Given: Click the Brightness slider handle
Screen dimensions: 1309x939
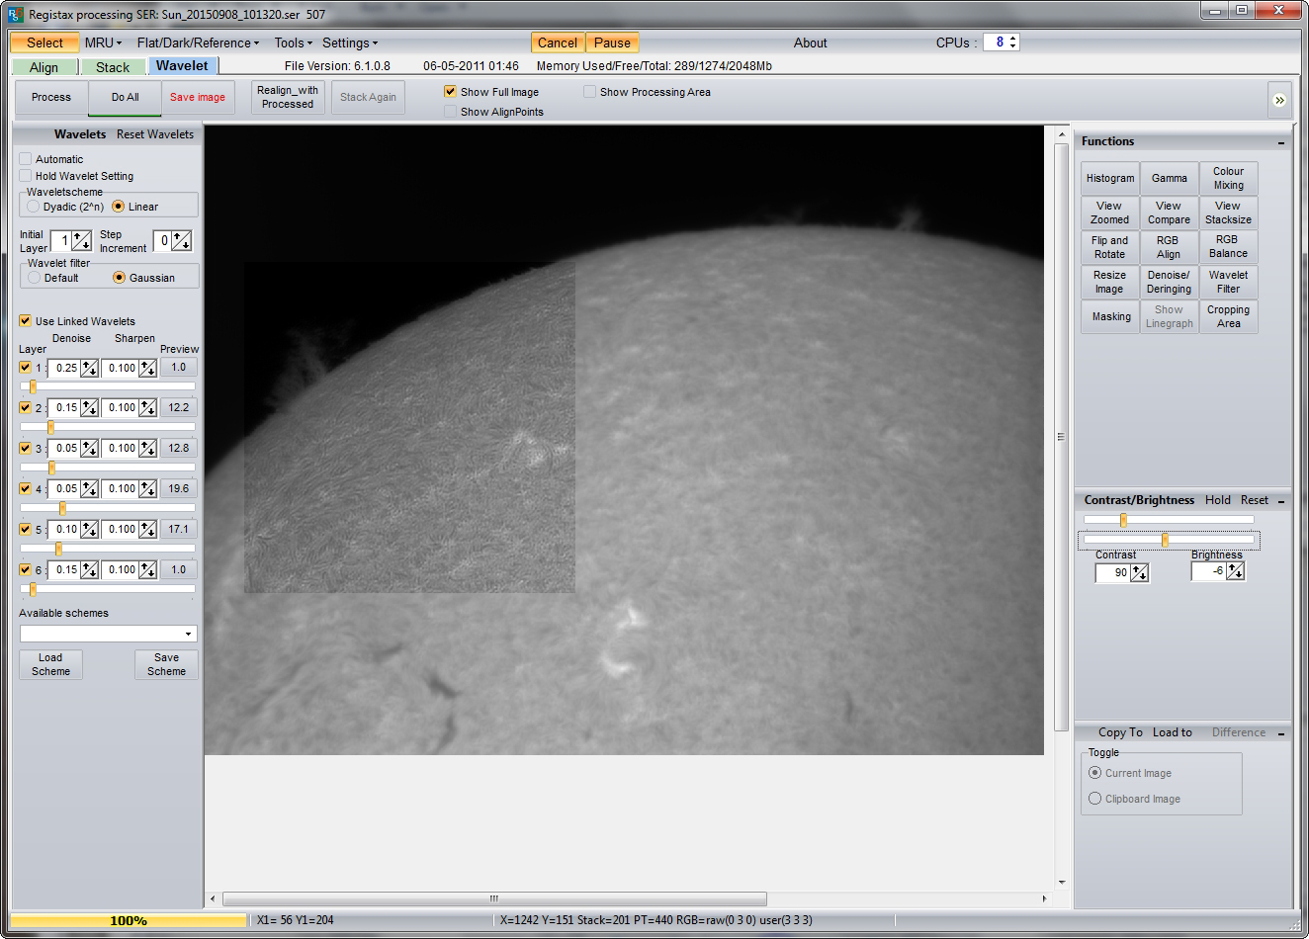Looking at the screenshot, I should pos(1165,540).
